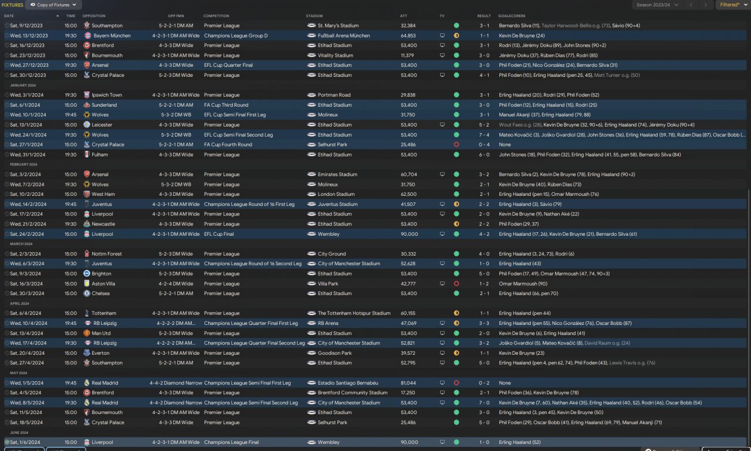751x451 pixels.
Task: Click the Aston Villa club badge
Action: click(87, 284)
